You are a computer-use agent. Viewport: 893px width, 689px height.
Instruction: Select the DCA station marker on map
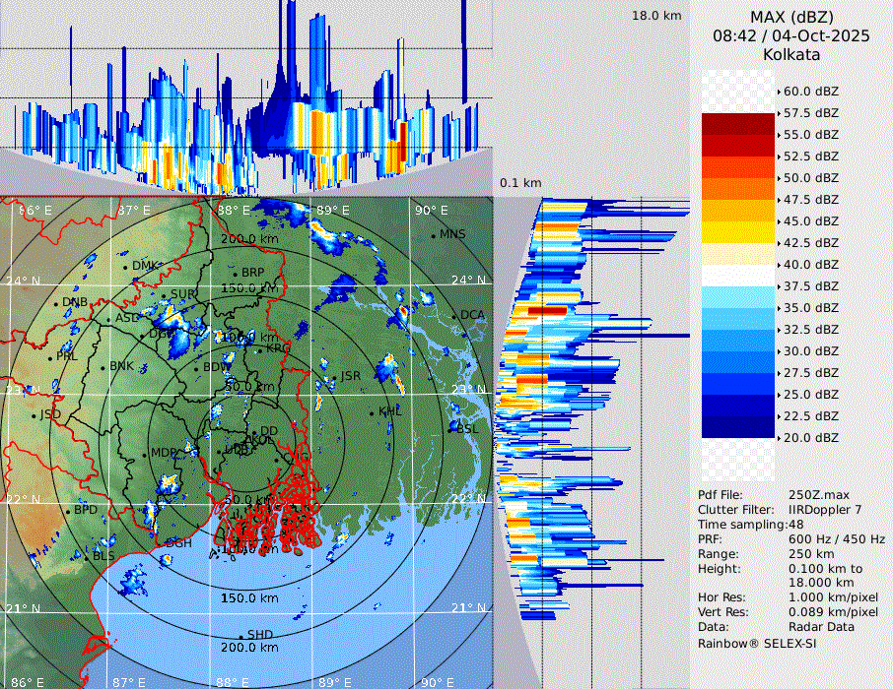tap(455, 315)
